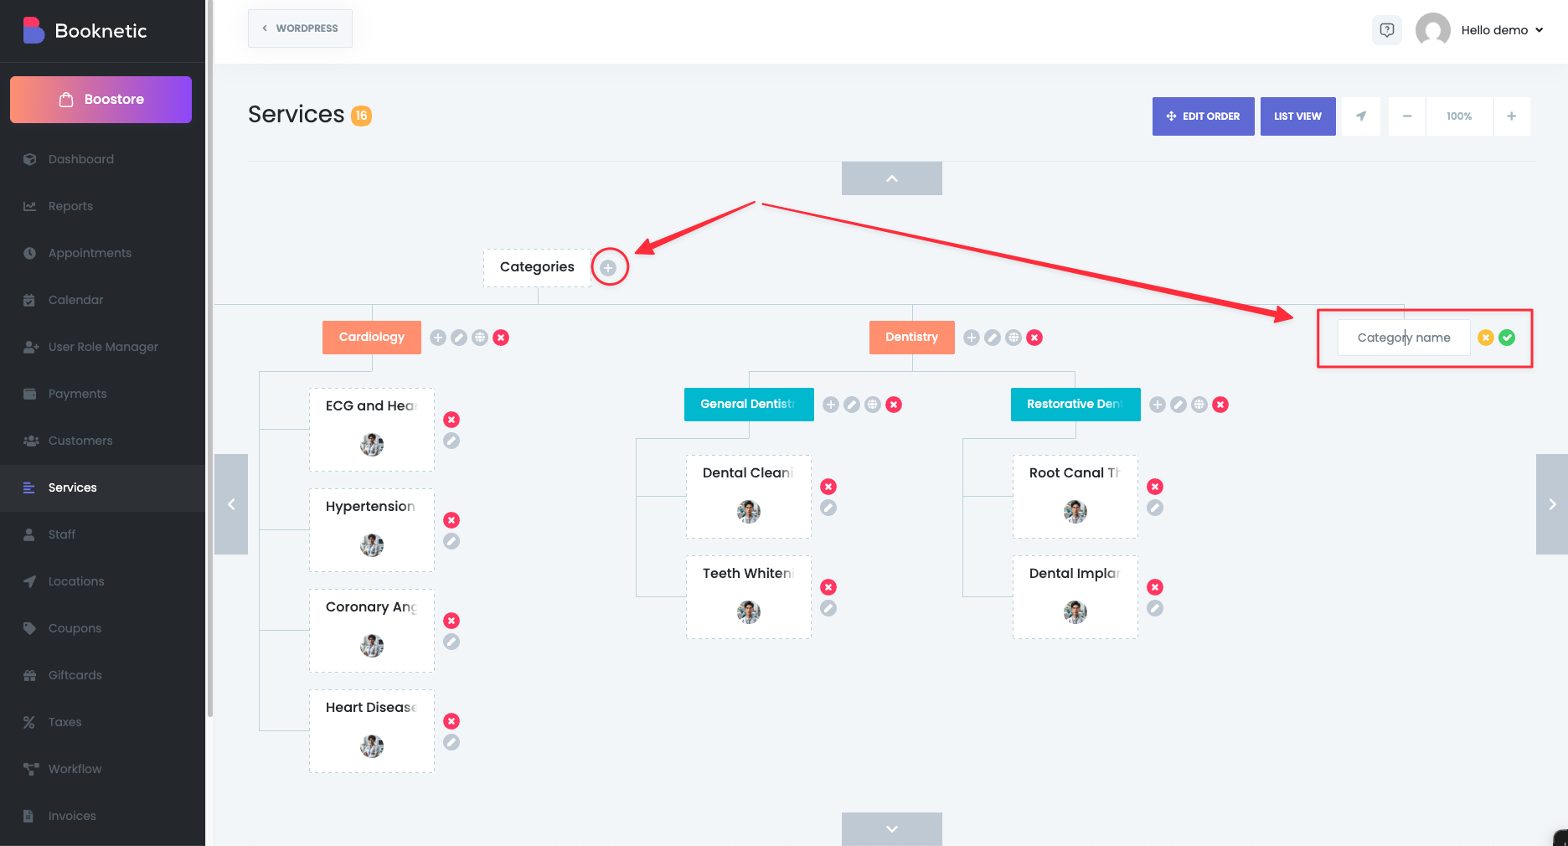Click the recenter view arrow button
This screenshot has width=1568, height=846.
(x=1361, y=116)
